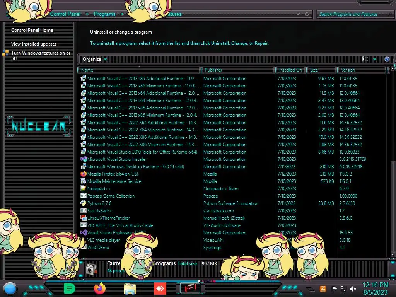Sort by the Installed On column header
Image resolution: width=396 pixels, height=297 pixels.
pos(290,70)
